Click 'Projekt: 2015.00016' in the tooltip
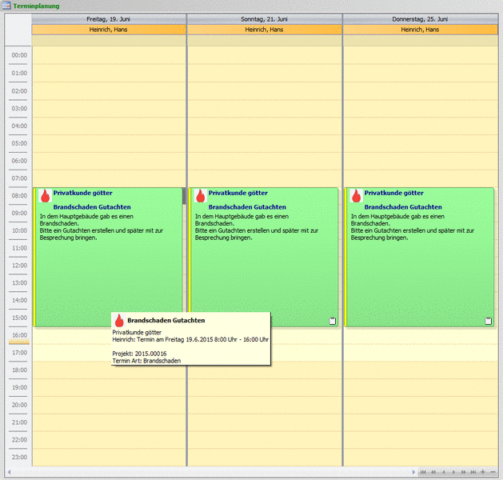The image size is (503, 480). pyautogui.click(x=139, y=354)
